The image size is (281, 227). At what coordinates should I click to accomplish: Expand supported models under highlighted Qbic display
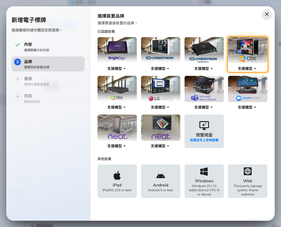tap(247, 69)
